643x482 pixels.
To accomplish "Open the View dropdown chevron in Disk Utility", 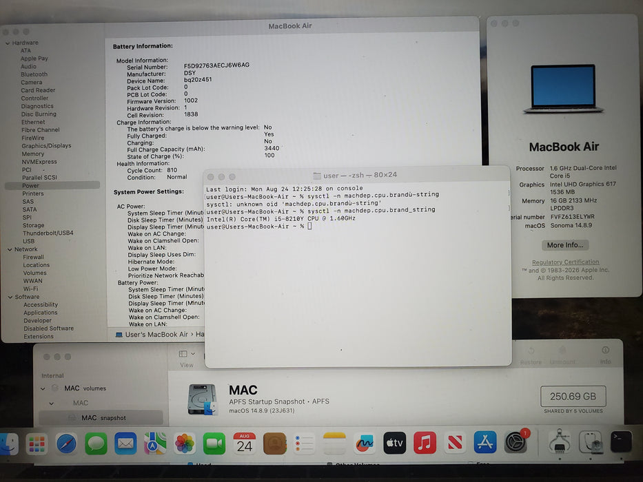I will click(x=193, y=354).
